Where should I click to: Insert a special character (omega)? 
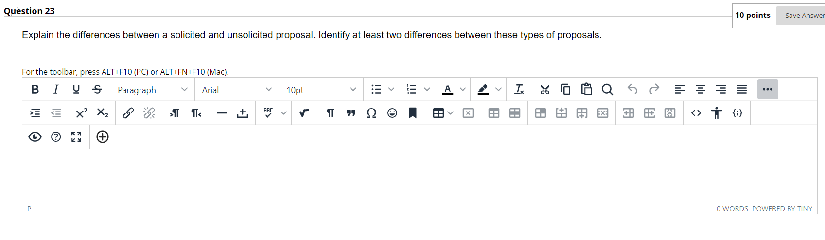pos(371,113)
